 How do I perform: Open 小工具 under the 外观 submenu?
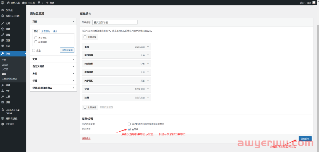coord(5,70)
